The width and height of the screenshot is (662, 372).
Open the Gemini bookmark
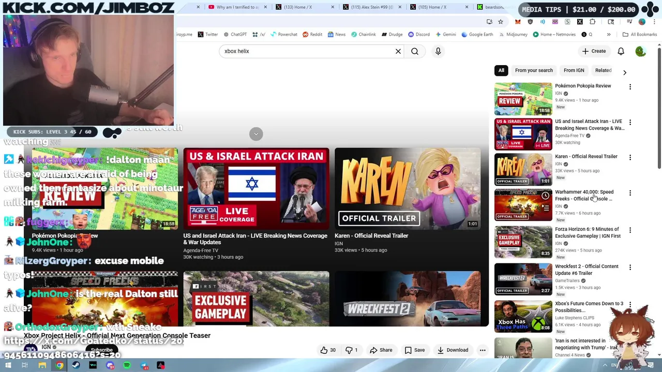pyautogui.click(x=446, y=35)
